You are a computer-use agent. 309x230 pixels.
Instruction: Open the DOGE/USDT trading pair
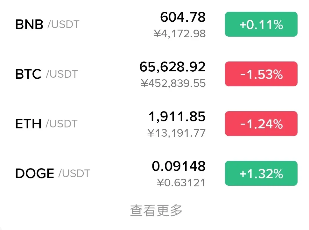pyautogui.click(x=155, y=173)
